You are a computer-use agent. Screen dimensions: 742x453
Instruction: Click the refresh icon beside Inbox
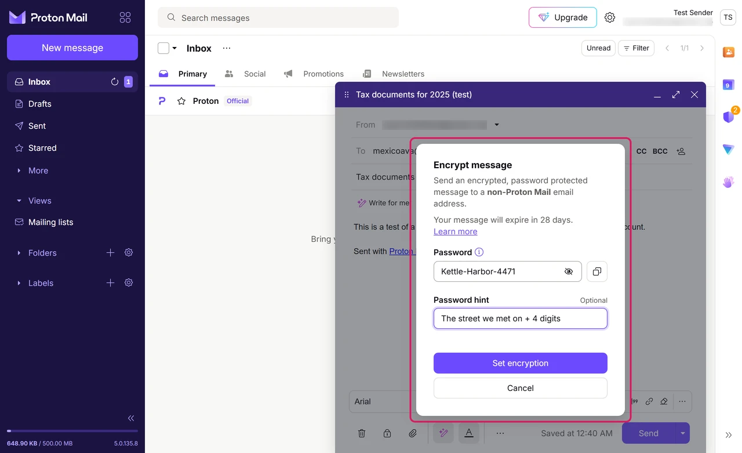(x=115, y=82)
